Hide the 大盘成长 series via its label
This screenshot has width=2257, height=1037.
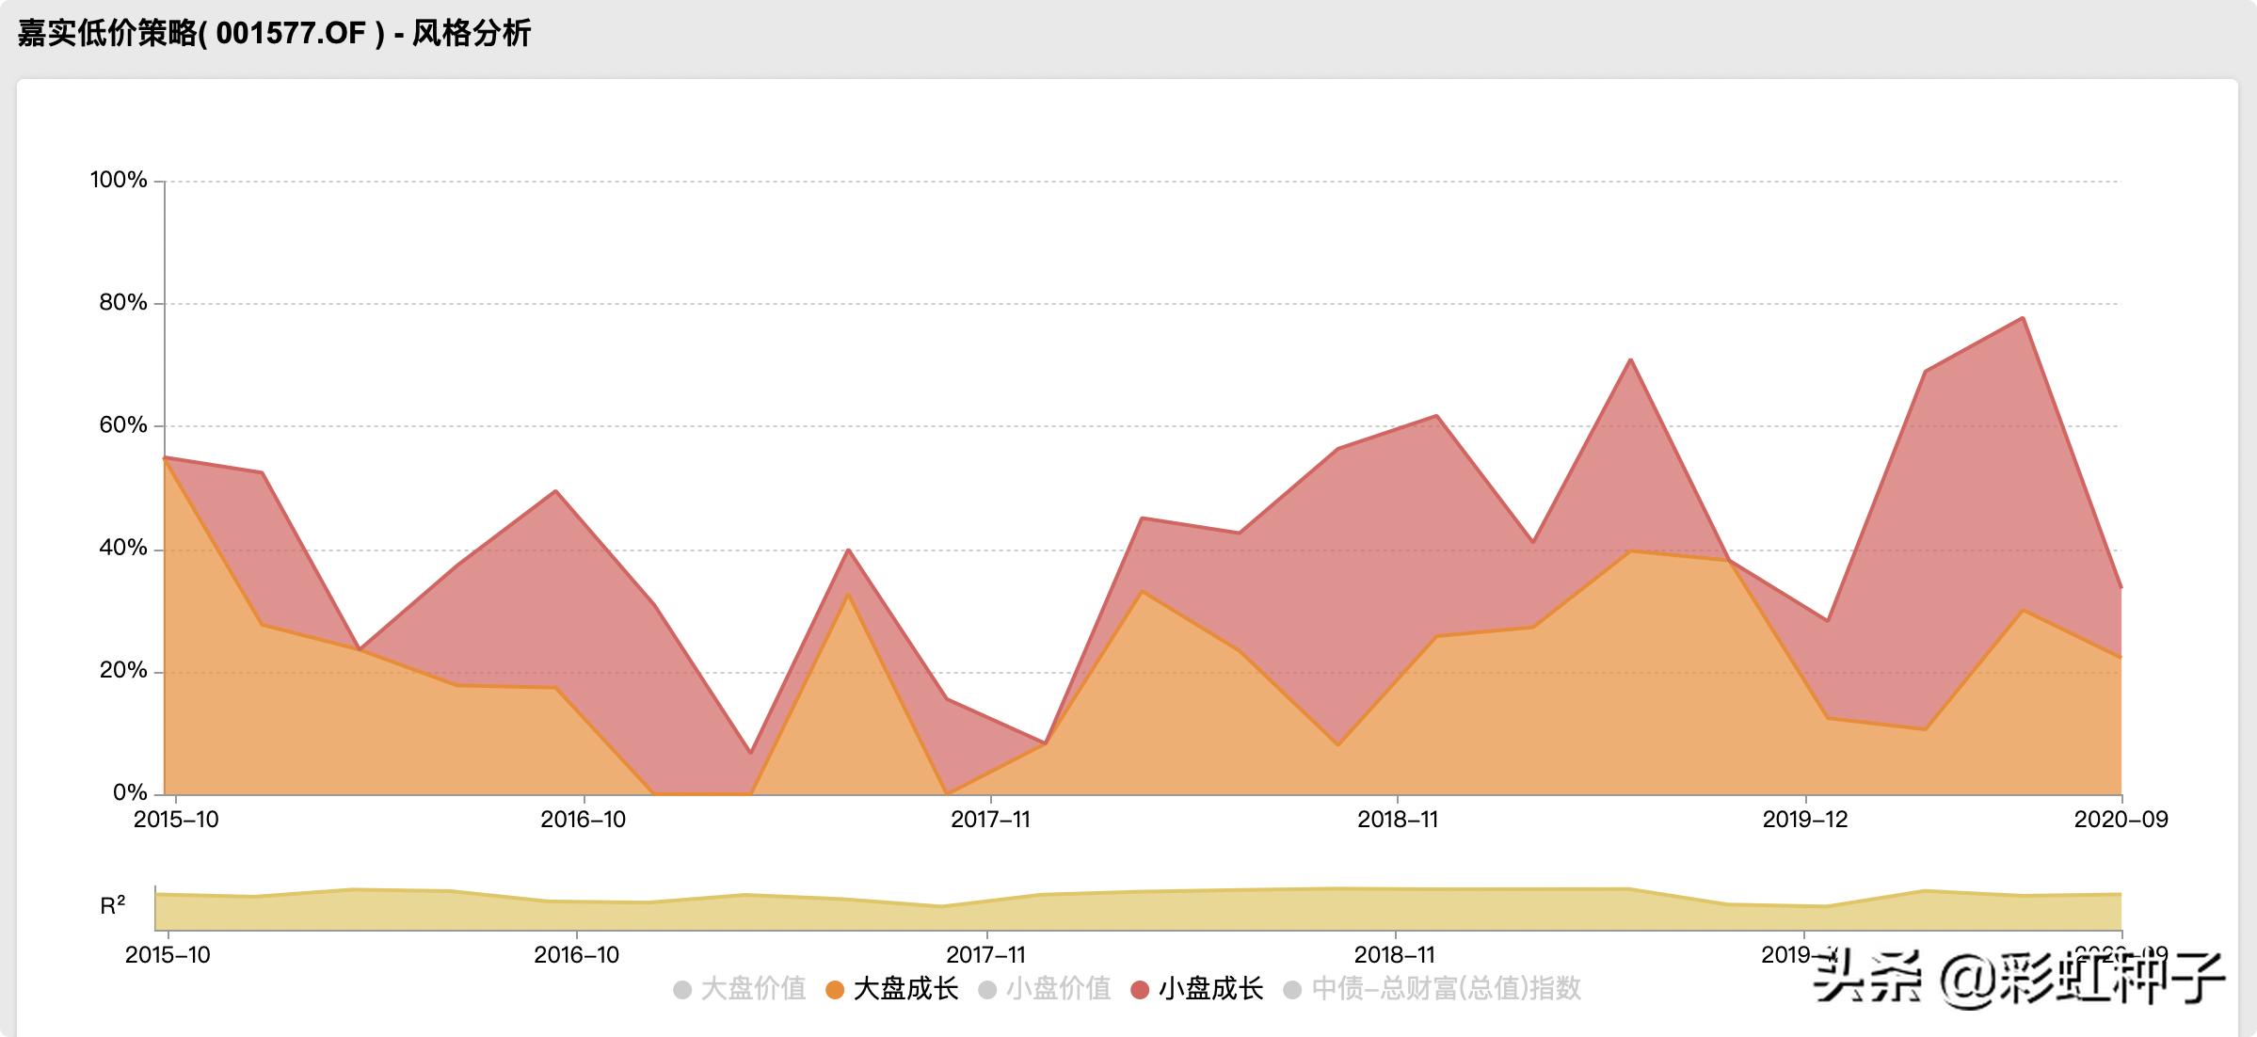tap(905, 989)
